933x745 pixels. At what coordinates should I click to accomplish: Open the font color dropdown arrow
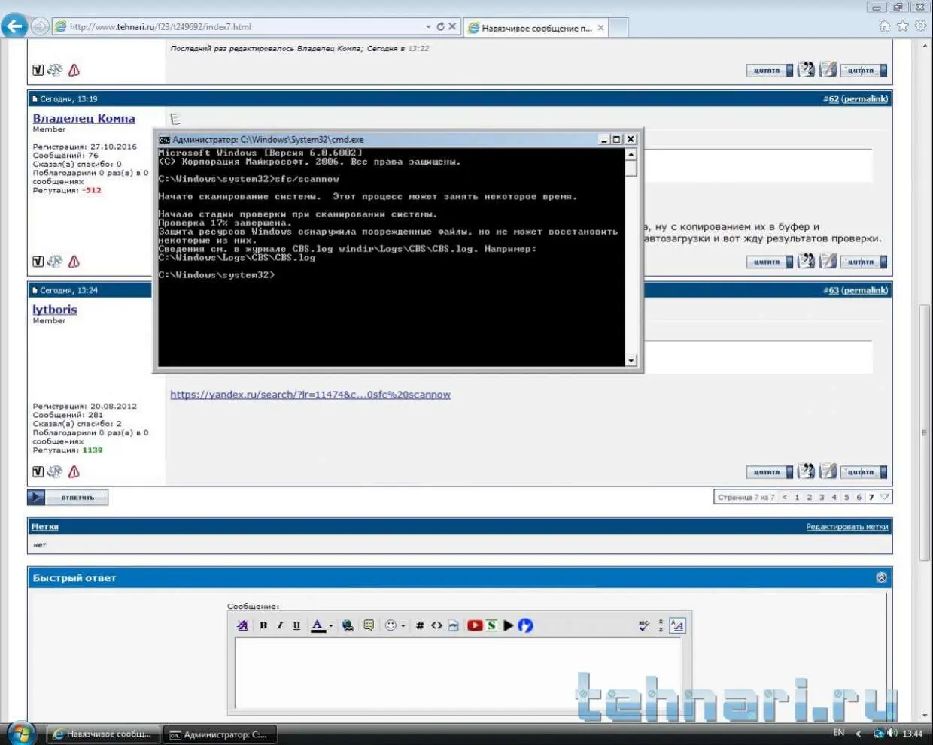331,625
